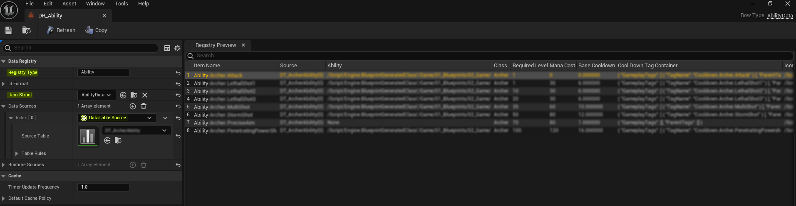Use selected asset arrow for Item Struct
The width and height of the screenshot is (796, 206).
(123, 95)
